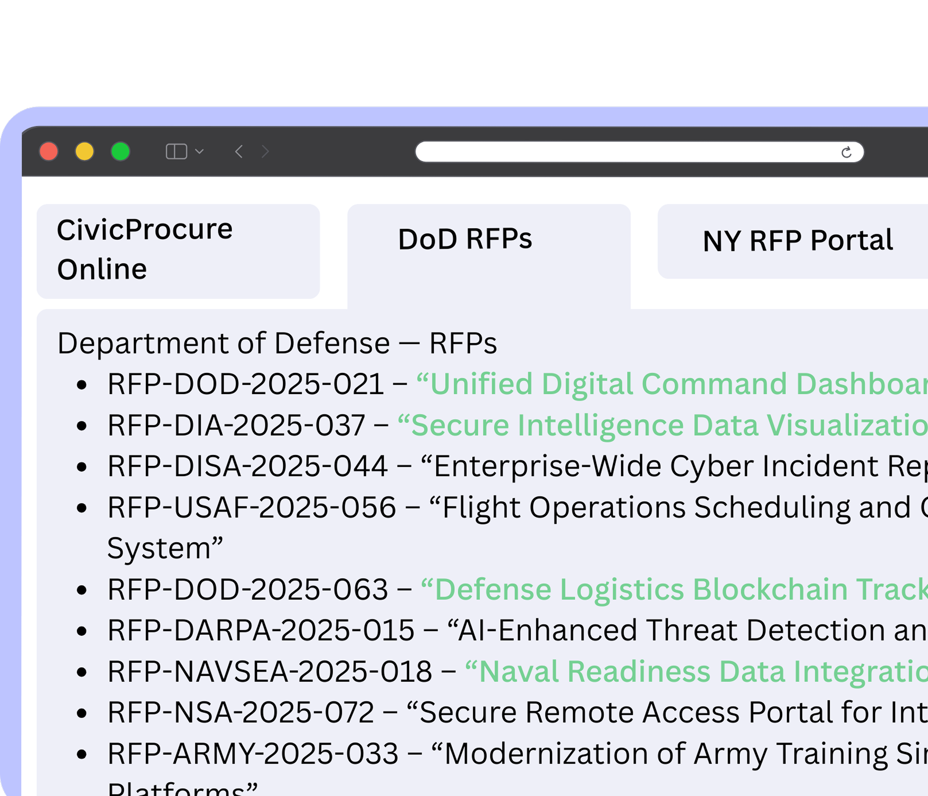
Task: Open the NY RFP Portal tab
Action: coord(793,241)
